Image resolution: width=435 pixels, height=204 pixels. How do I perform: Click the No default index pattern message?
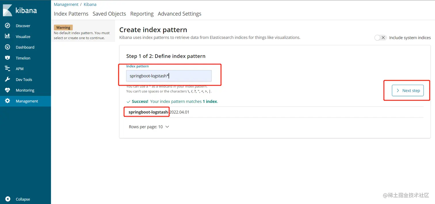(x=82, y=35)
